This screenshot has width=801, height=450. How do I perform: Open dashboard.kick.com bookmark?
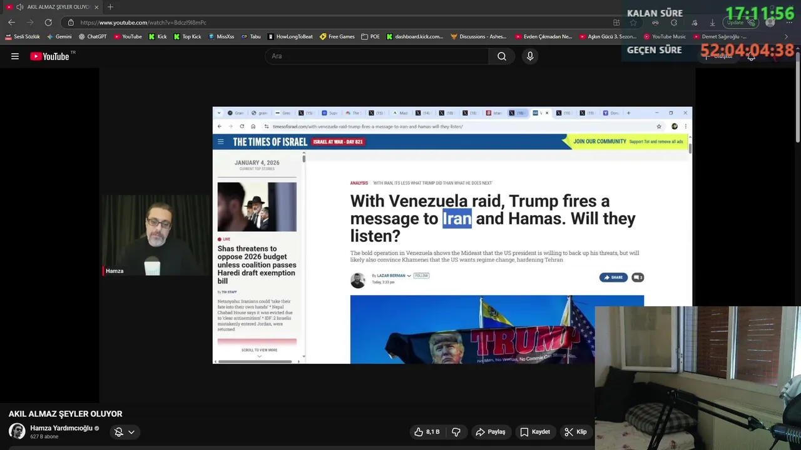(415, 37)
